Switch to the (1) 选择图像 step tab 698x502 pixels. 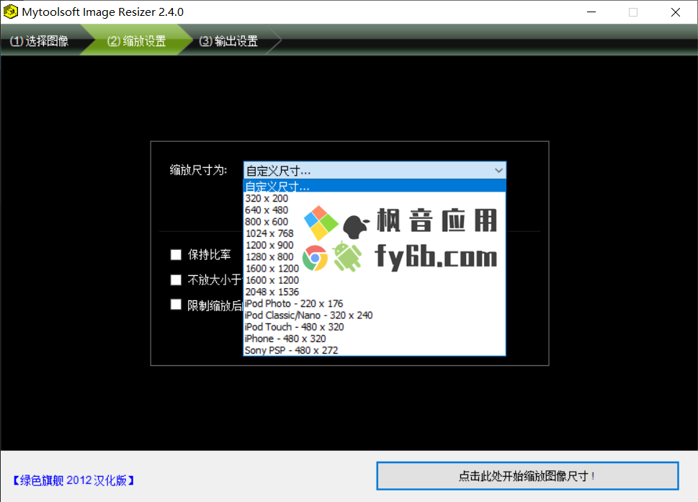pos(40,41)
